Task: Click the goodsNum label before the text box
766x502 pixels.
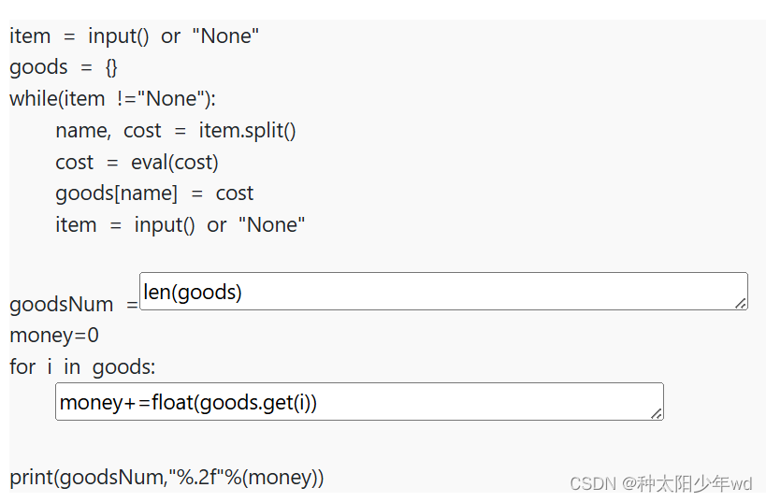Action: 62,305
